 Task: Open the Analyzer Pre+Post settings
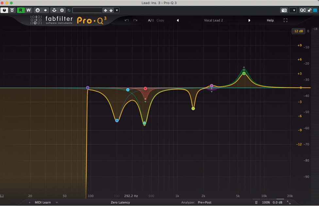point(196,202)
